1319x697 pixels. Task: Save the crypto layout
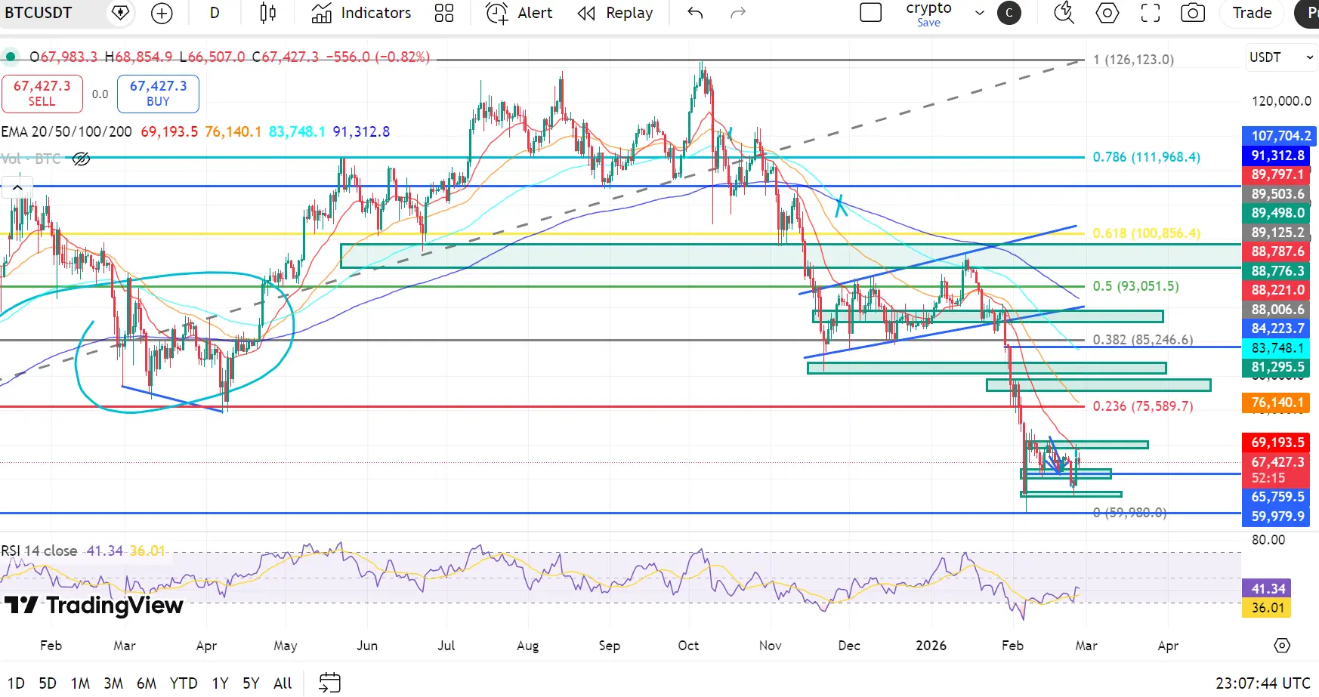click(928, 23)
